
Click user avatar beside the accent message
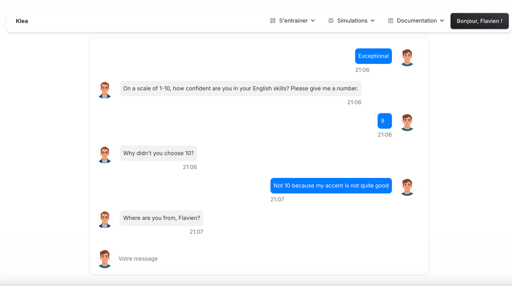(x=407, y=187)
